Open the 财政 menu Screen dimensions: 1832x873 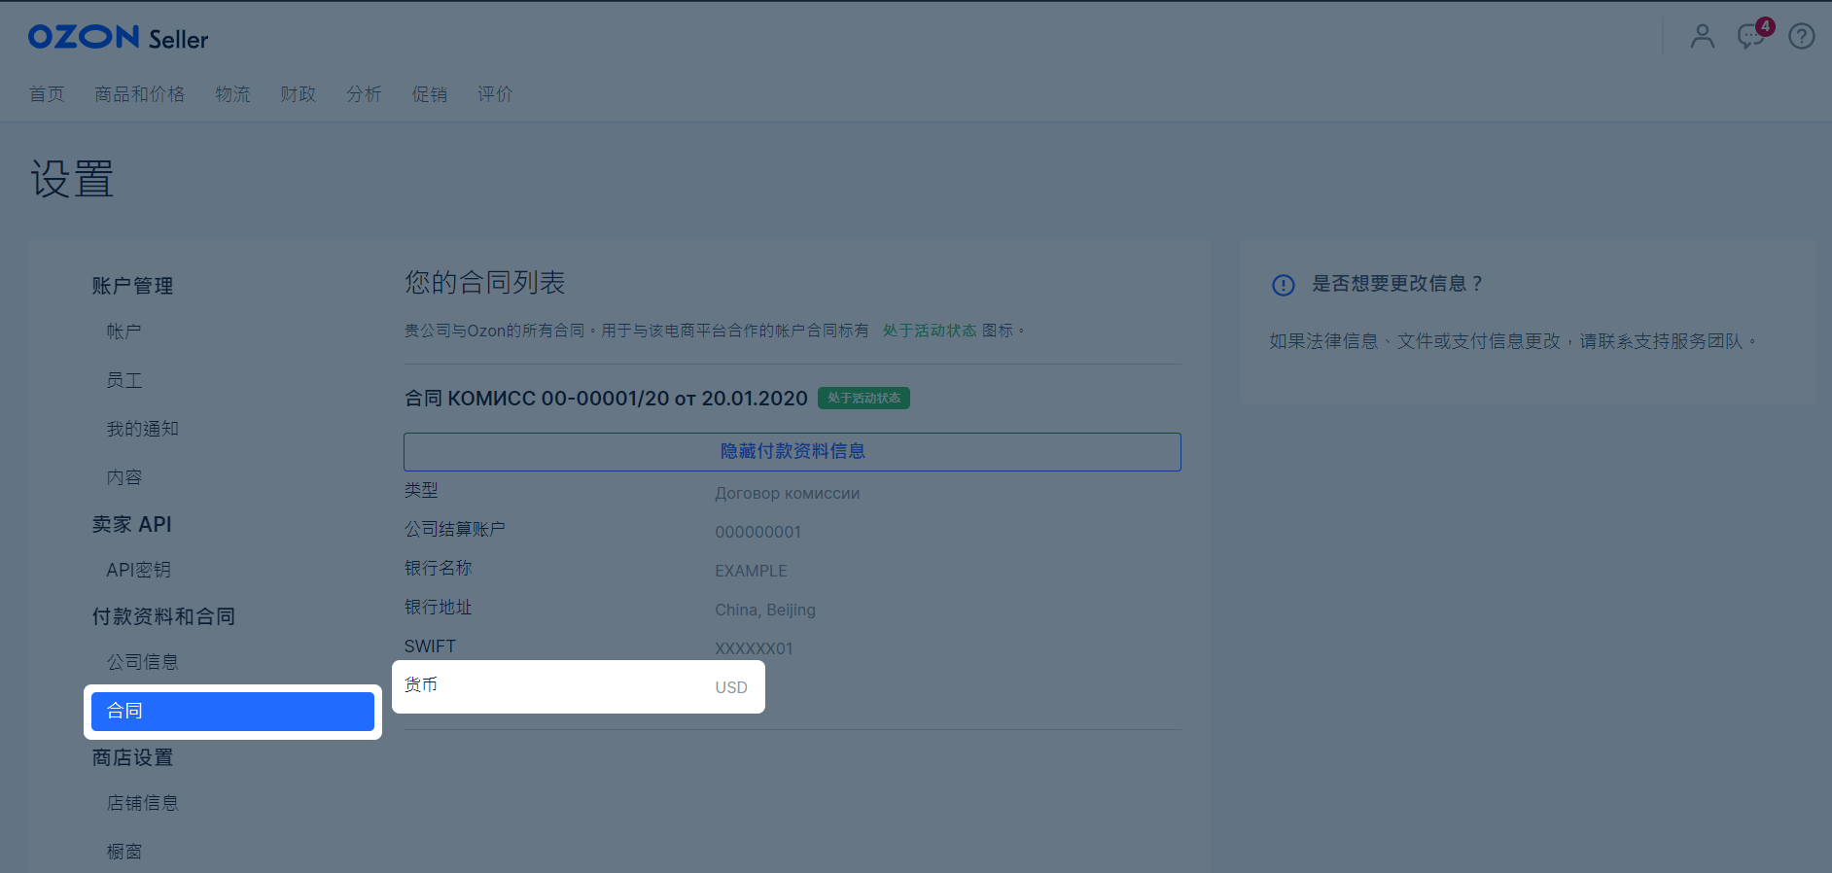click(298, 94)
